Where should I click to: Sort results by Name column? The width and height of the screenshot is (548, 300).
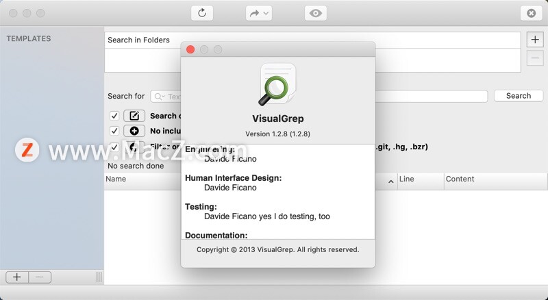coord(116,179)
